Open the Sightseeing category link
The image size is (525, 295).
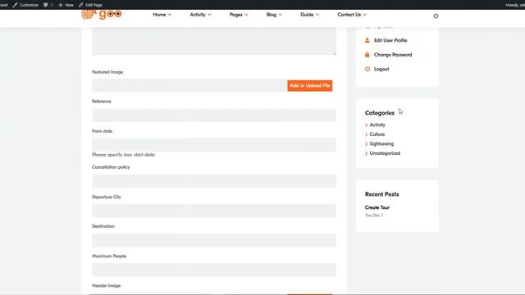click(x=381, y=144)
